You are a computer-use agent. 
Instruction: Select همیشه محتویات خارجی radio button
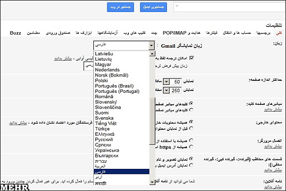[x=191, y=122]
